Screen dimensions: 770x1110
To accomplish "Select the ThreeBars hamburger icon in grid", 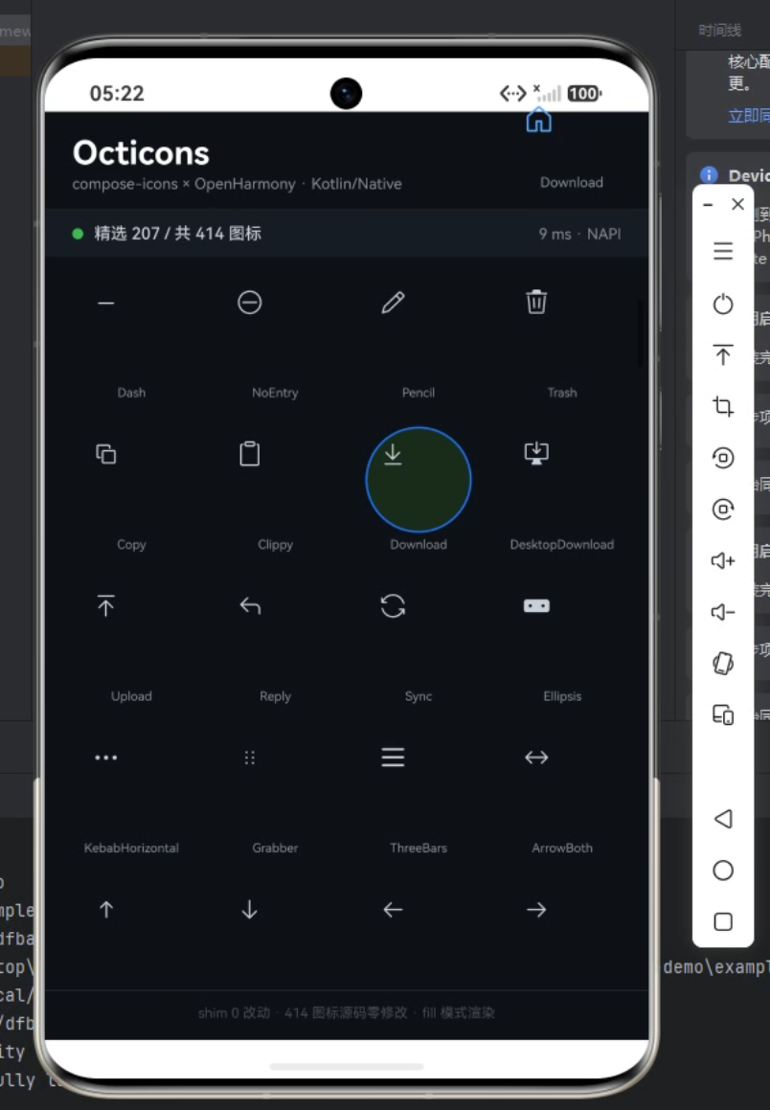I will [x=393, y=758].
